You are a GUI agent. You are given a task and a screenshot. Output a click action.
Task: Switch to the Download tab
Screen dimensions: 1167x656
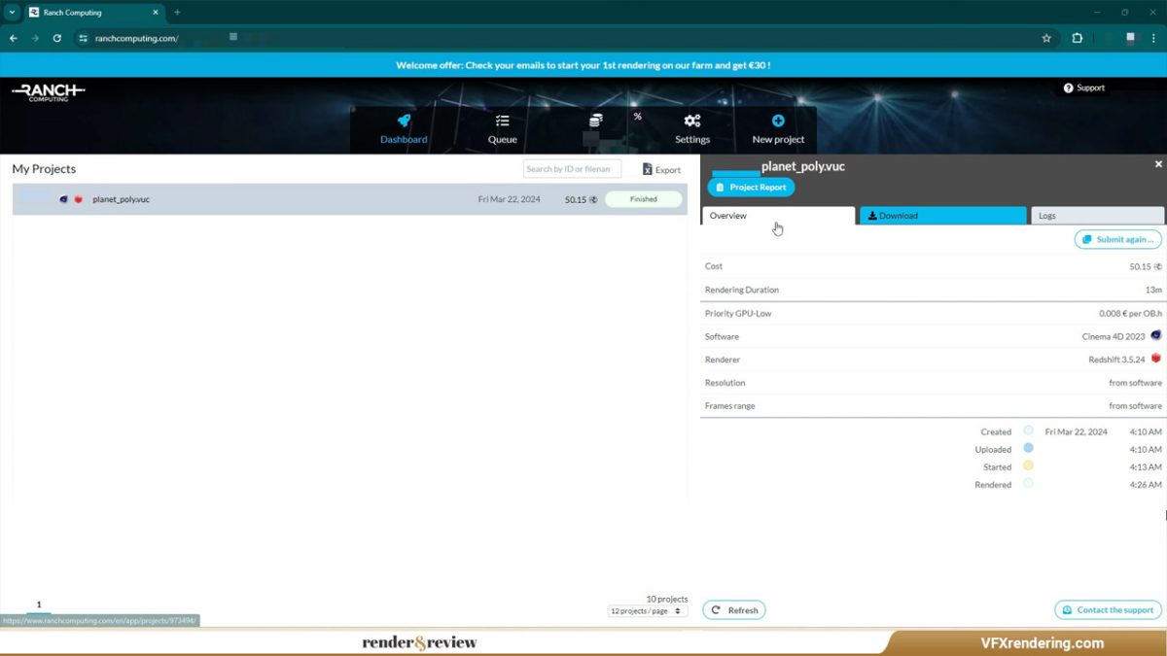[942, 216]
